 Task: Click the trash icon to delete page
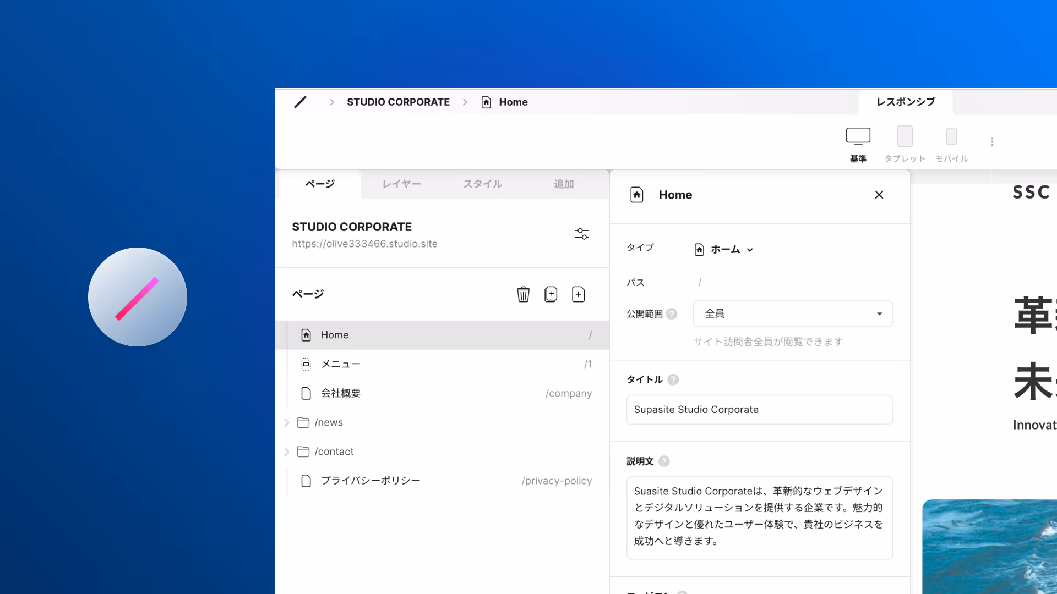[x=523, y=294]
